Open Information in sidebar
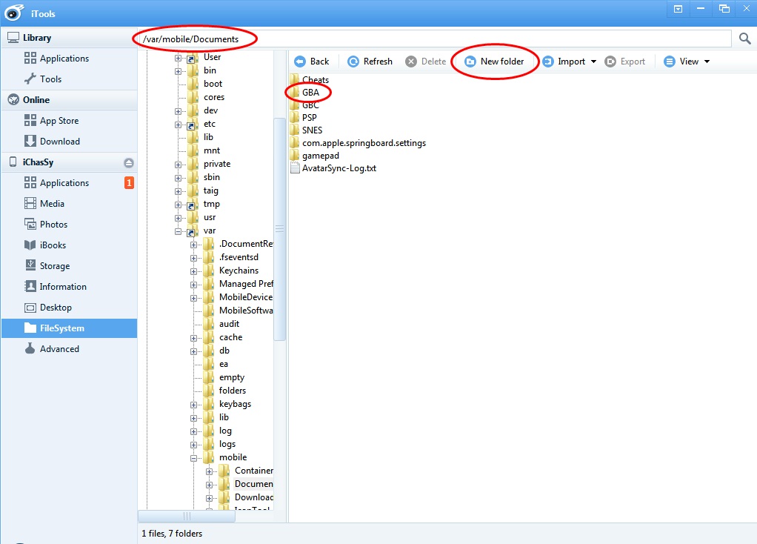The width and height of the screenshot is (757, 544). coord(63,287)
